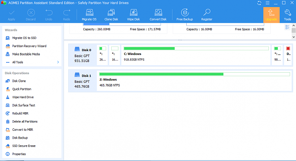296x161 pixels.
Task: Click the Free Space : 171.57MB label
Action: point(145,29)
